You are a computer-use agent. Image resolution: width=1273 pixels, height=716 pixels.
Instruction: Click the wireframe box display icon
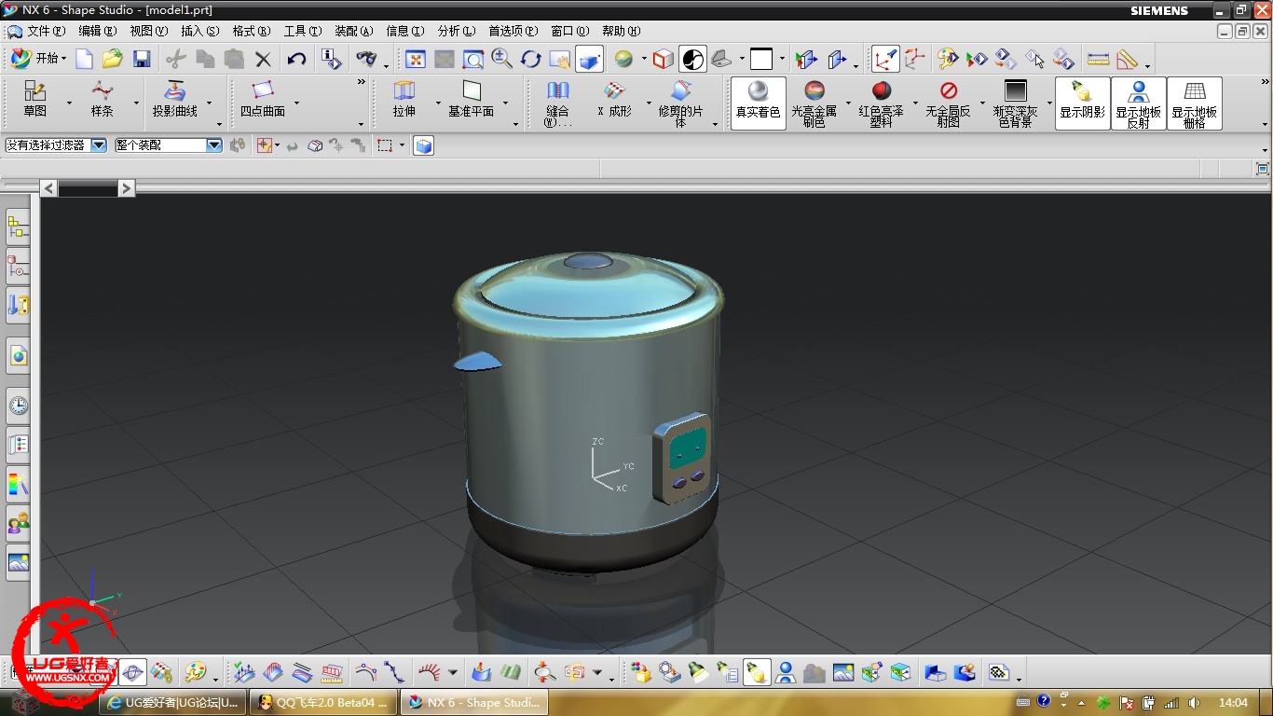(x=663, y=60)
